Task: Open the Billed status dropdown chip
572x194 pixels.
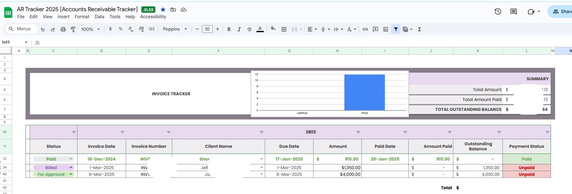Action: 54,168
